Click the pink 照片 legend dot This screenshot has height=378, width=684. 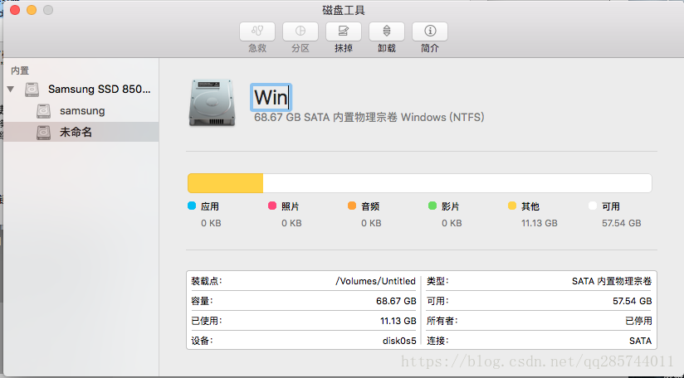pos(272,206)
